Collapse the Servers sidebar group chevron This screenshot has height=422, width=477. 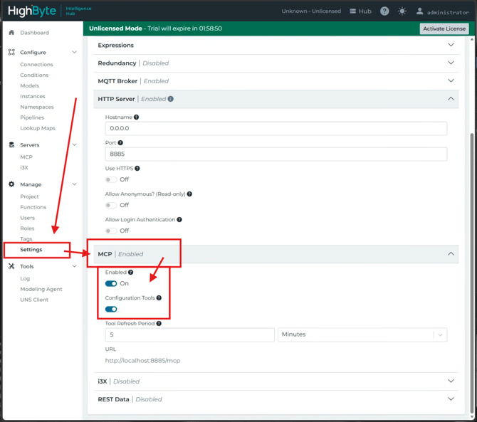(74, 144)
